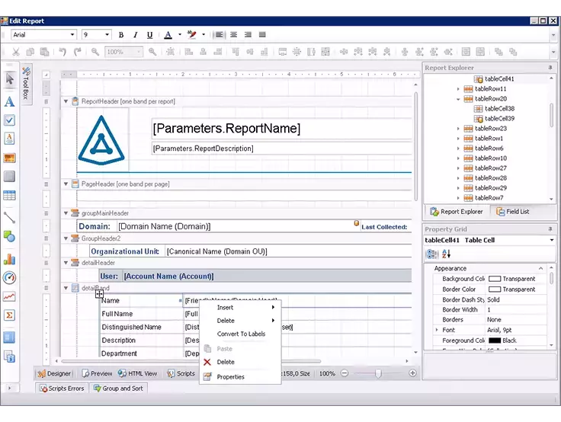Toggle Underline formatting

[x=150, y=35]
